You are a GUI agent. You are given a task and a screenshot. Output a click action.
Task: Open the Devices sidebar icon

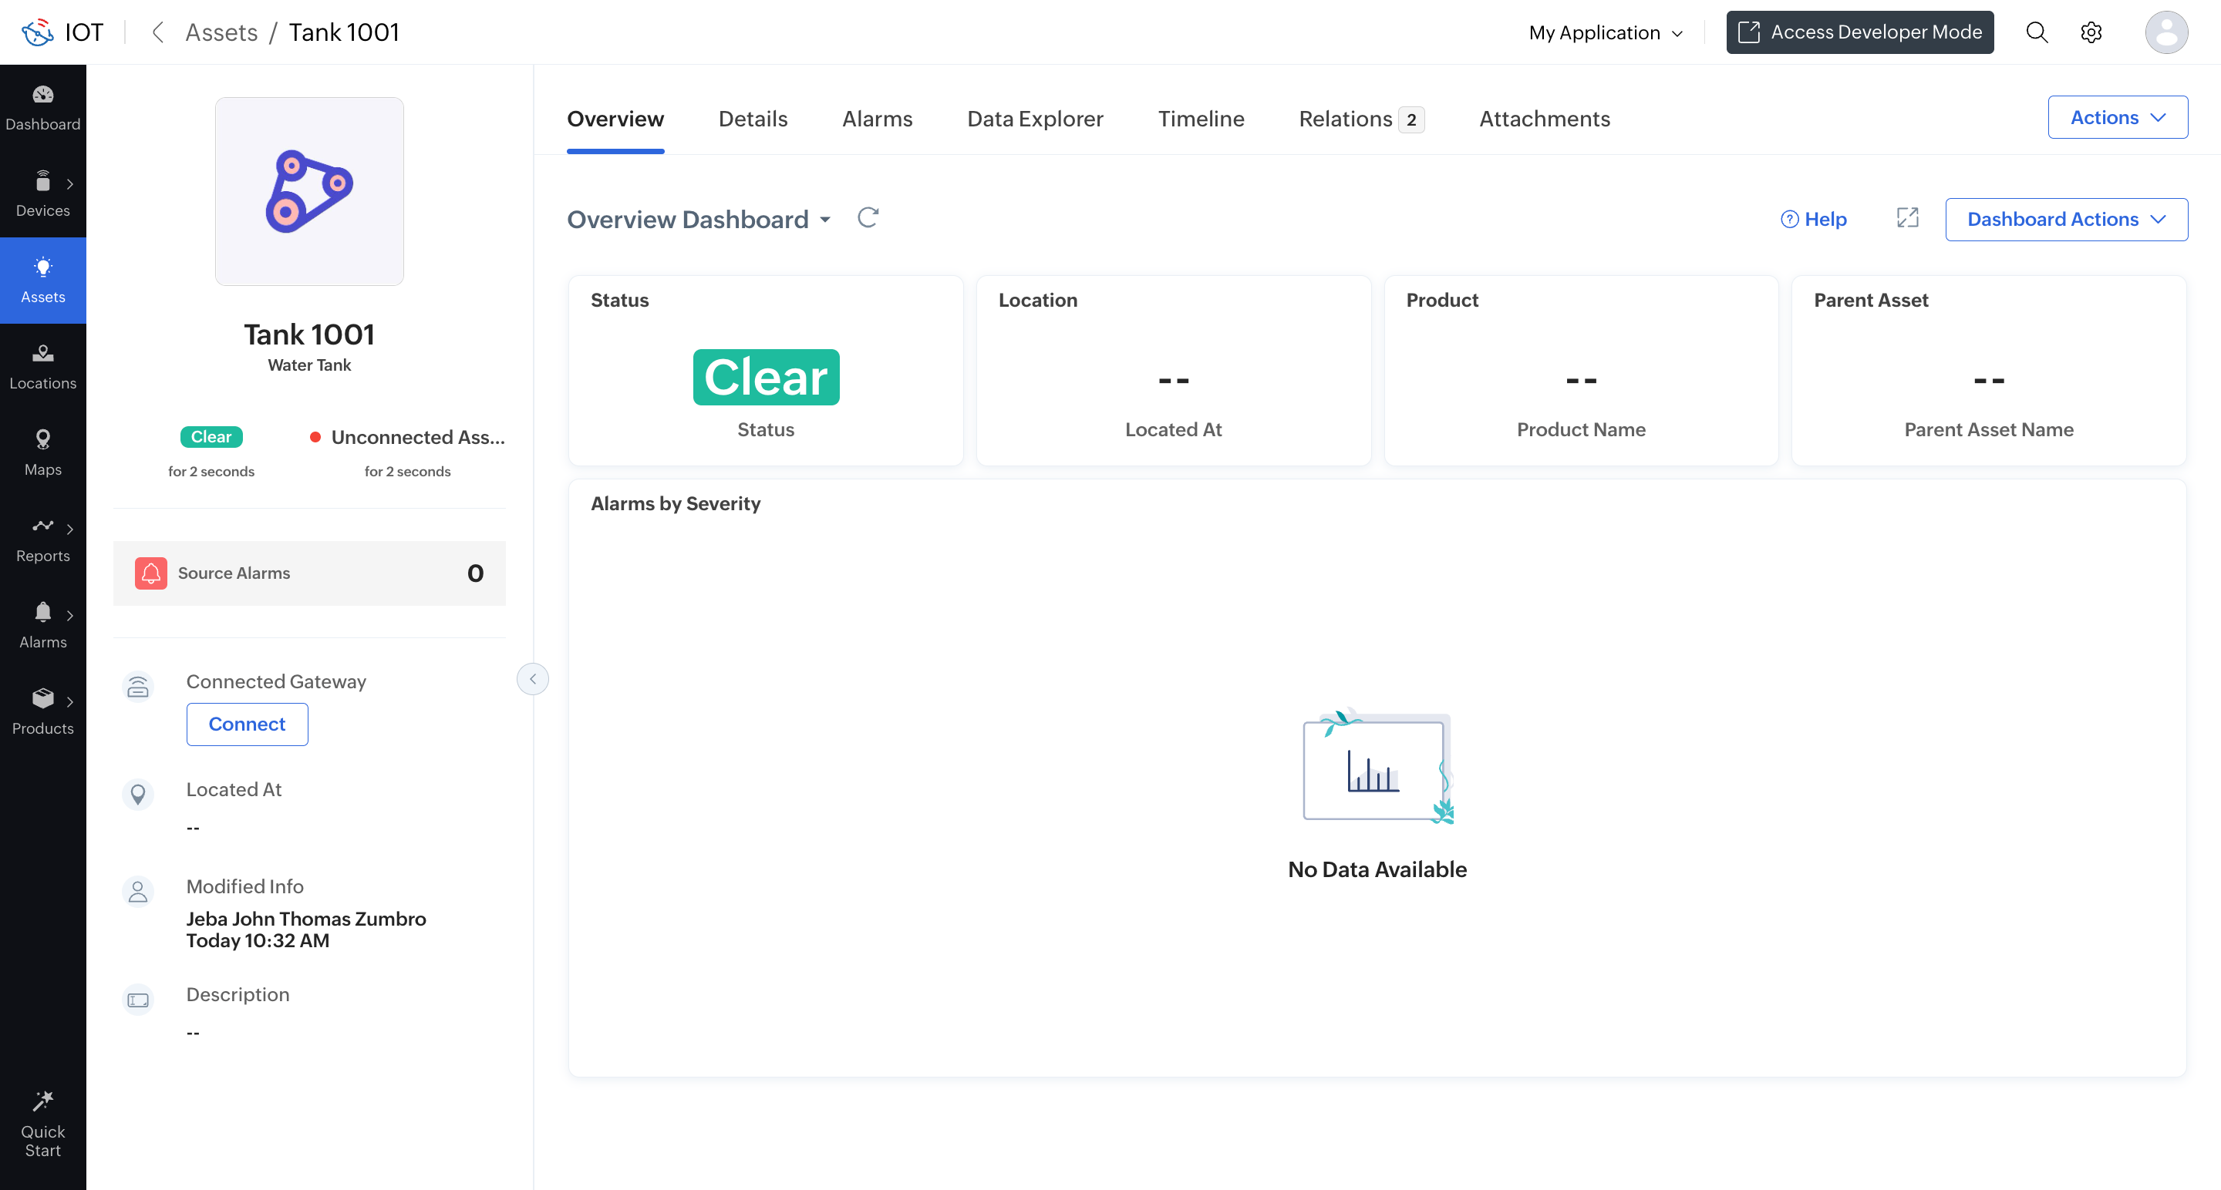coord(42,181)
